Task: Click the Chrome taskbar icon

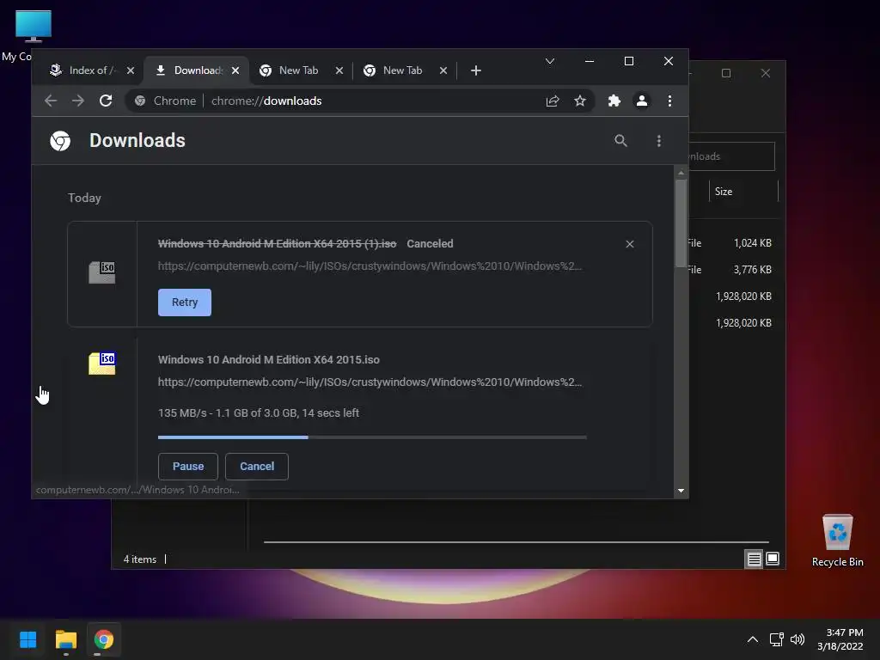Action: pyautogui.click(x=103, y=639)
